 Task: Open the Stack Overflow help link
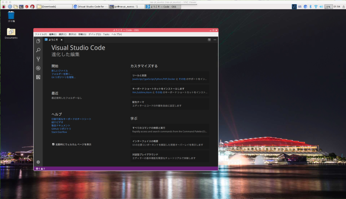click(59, 132)
